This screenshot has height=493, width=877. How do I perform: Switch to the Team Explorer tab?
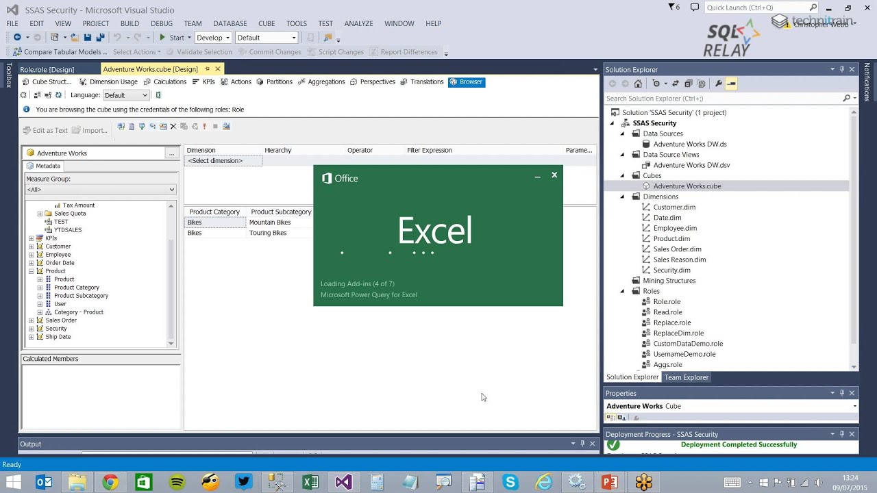pos(687,377)
